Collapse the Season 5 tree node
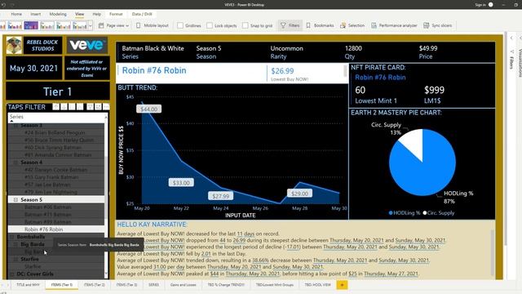 tap(15, 199)
